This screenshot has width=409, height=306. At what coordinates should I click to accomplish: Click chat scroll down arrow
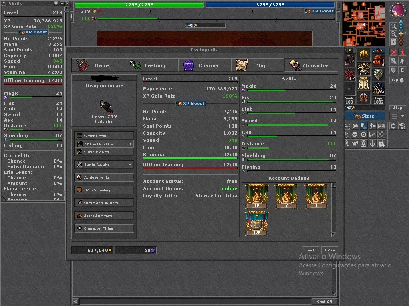[334, 294]
